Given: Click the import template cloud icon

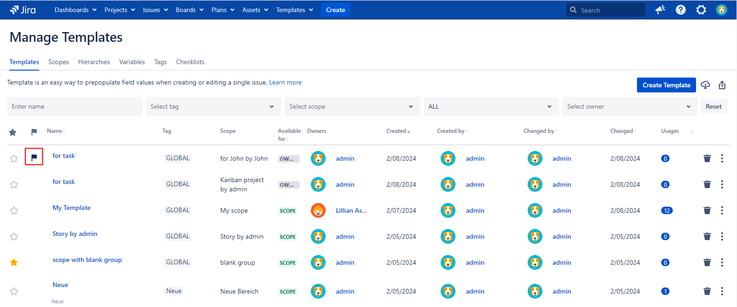Looking at the screenshot, I should pyautogui.click(x=705, y=85).
